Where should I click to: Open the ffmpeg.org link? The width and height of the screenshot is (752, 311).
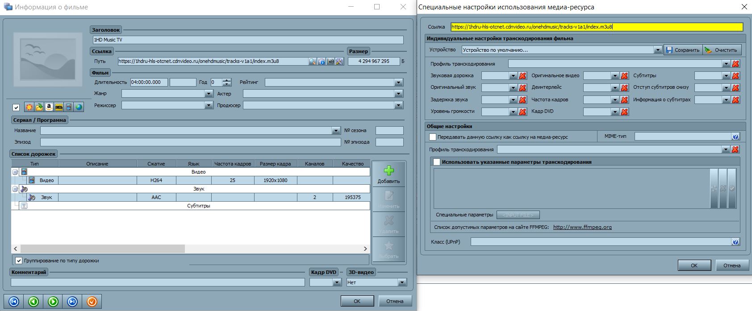(x=582, y=227)
